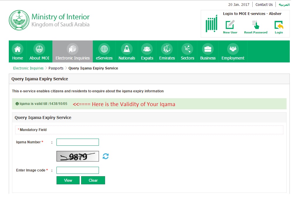Click 'Login to MOI E-services - Absher' heading

[252, 14]
